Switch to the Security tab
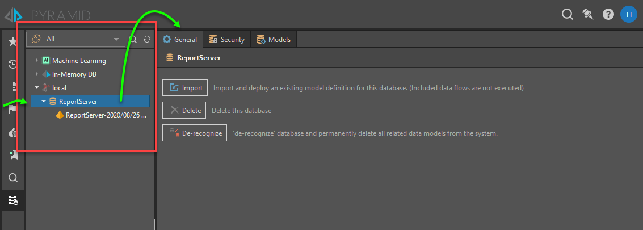 click(x=227, y=40)
